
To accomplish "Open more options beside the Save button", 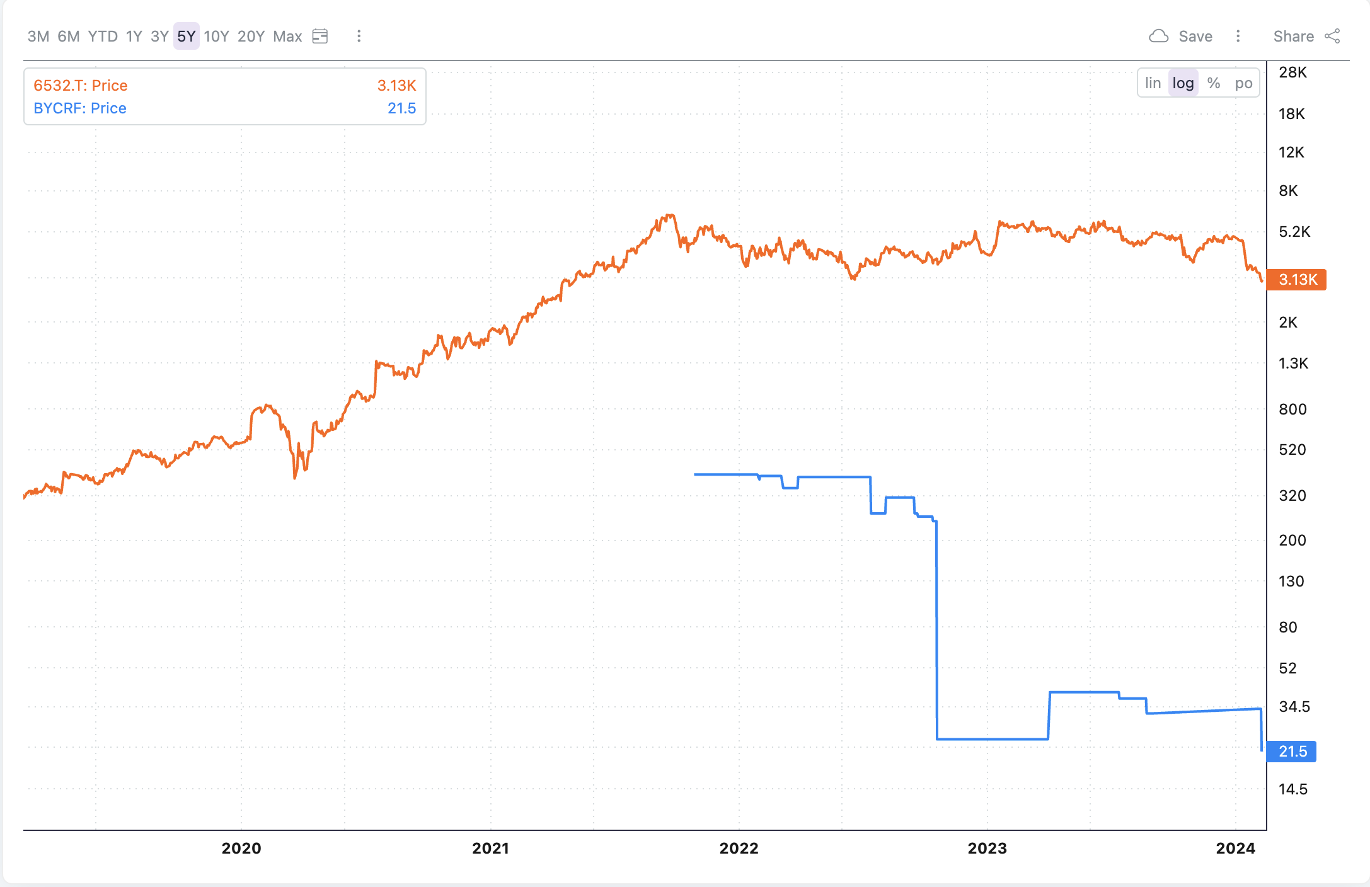I will 1238,37.
